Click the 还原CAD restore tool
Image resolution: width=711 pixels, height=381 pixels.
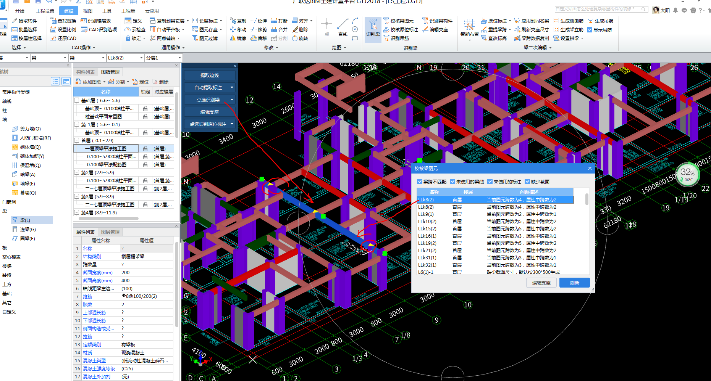(x=63, y=38)
